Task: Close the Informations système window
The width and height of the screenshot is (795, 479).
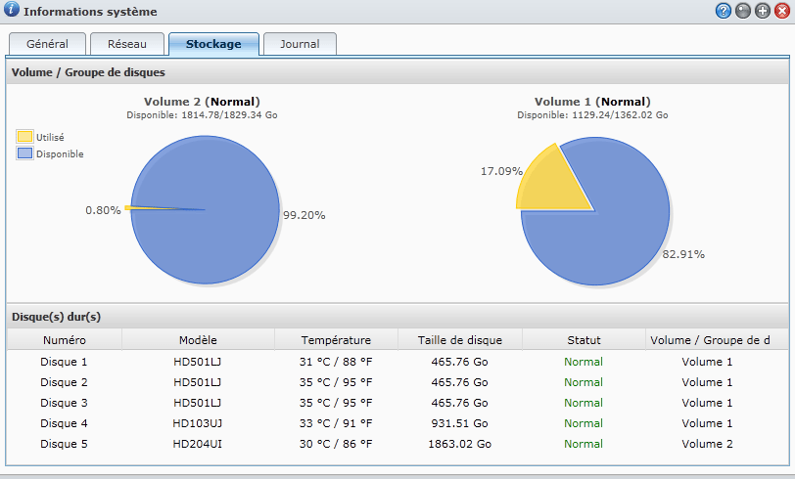Action: [x=780, y=12]
